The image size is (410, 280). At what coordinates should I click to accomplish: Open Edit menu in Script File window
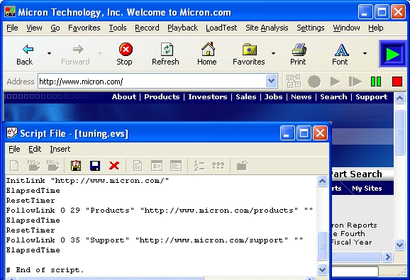tap(35, 149)
